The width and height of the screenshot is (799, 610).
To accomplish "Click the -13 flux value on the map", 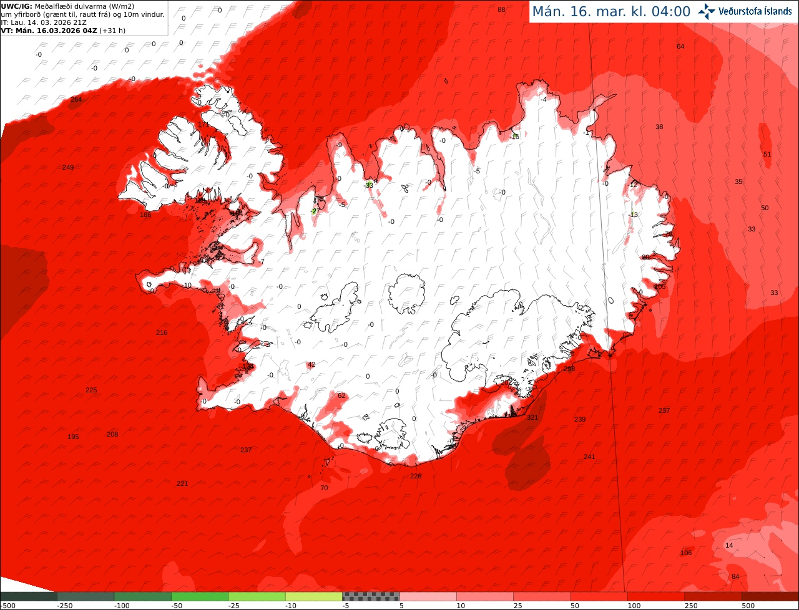I will point(633,215).
